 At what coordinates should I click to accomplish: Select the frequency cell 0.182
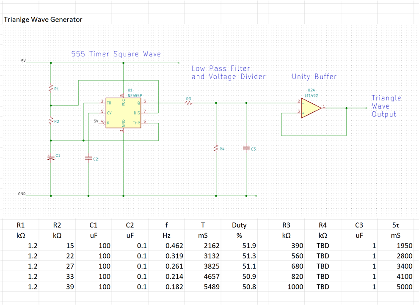point(166,286)
